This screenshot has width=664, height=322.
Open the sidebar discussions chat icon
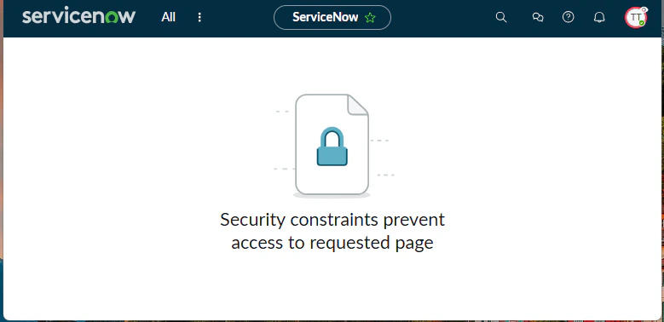pyautogui.click(x=538, y=17)
